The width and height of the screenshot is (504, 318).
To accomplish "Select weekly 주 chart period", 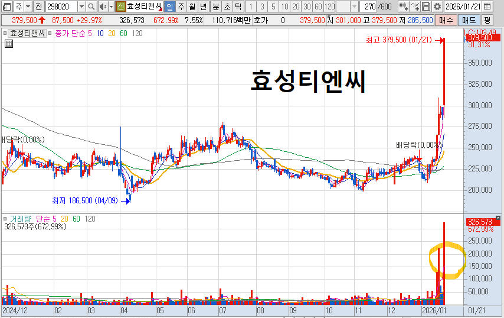I will click(x=181, y=7).
